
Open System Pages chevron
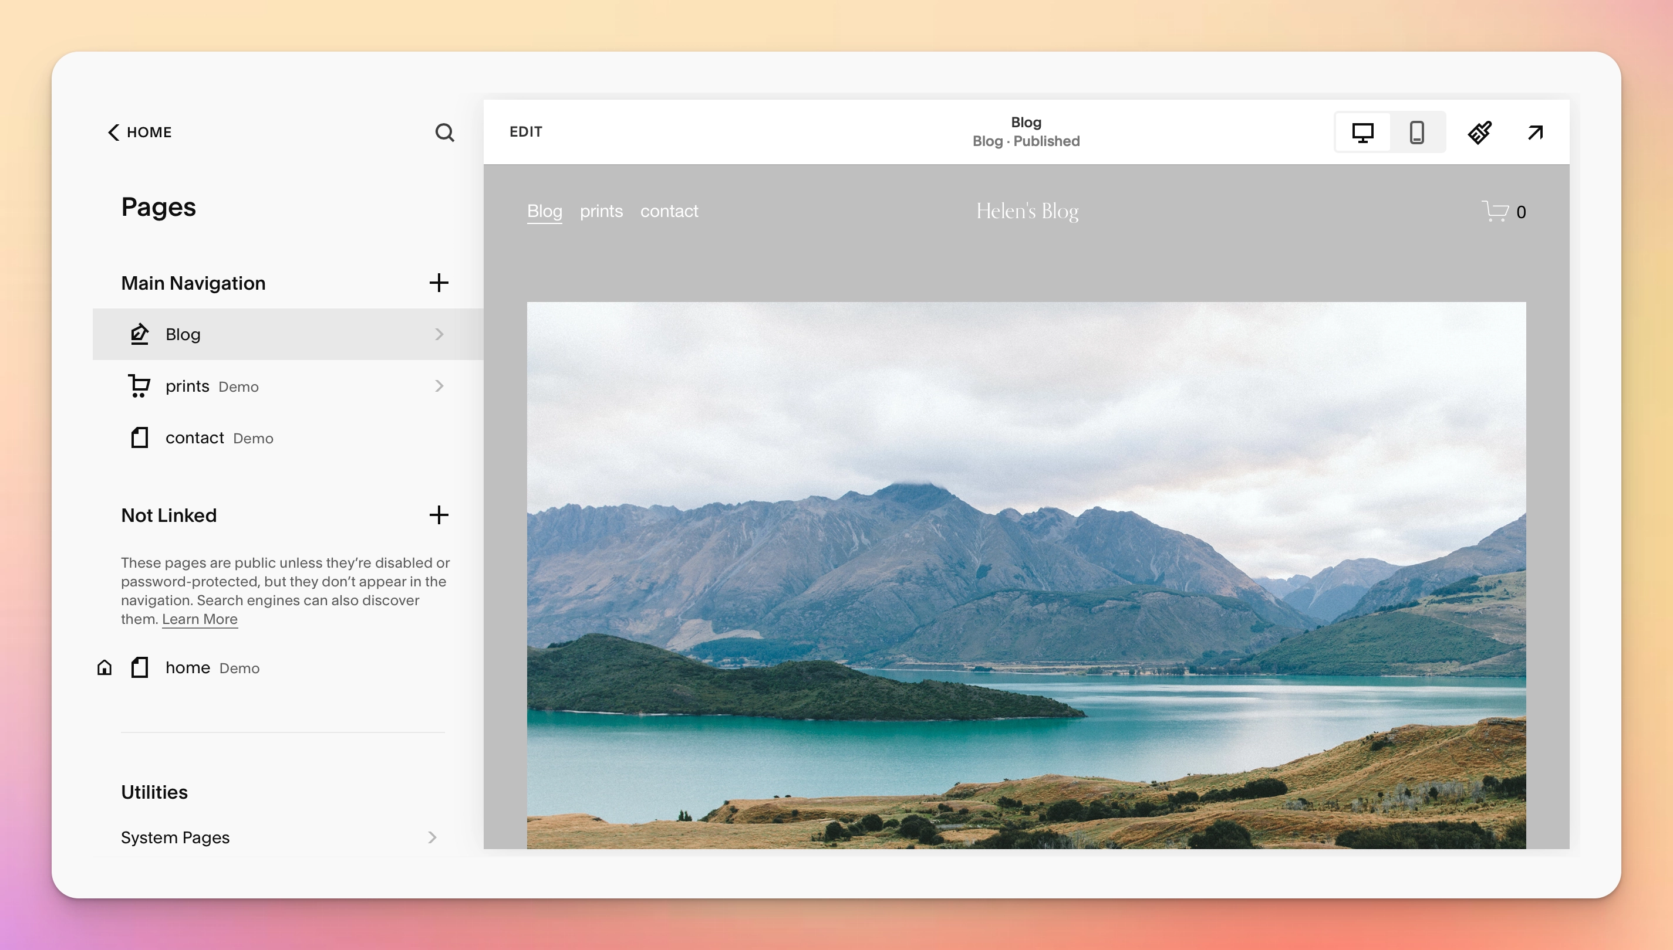431,837
